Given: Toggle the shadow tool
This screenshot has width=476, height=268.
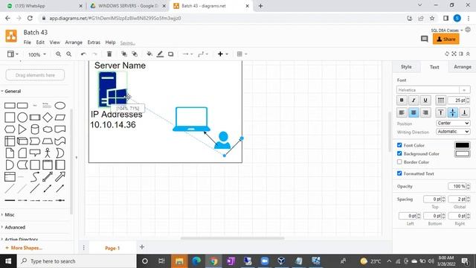Looking at the screenshot, I should [x=170, y=54].
